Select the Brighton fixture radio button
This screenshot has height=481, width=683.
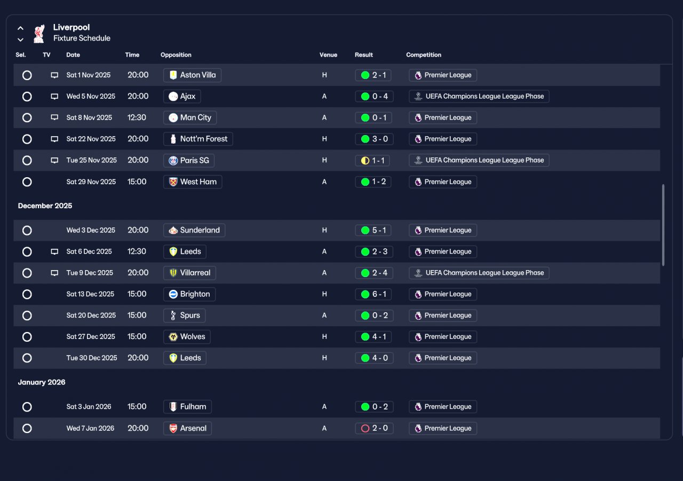pyautogui.click(x=27, y=295)
